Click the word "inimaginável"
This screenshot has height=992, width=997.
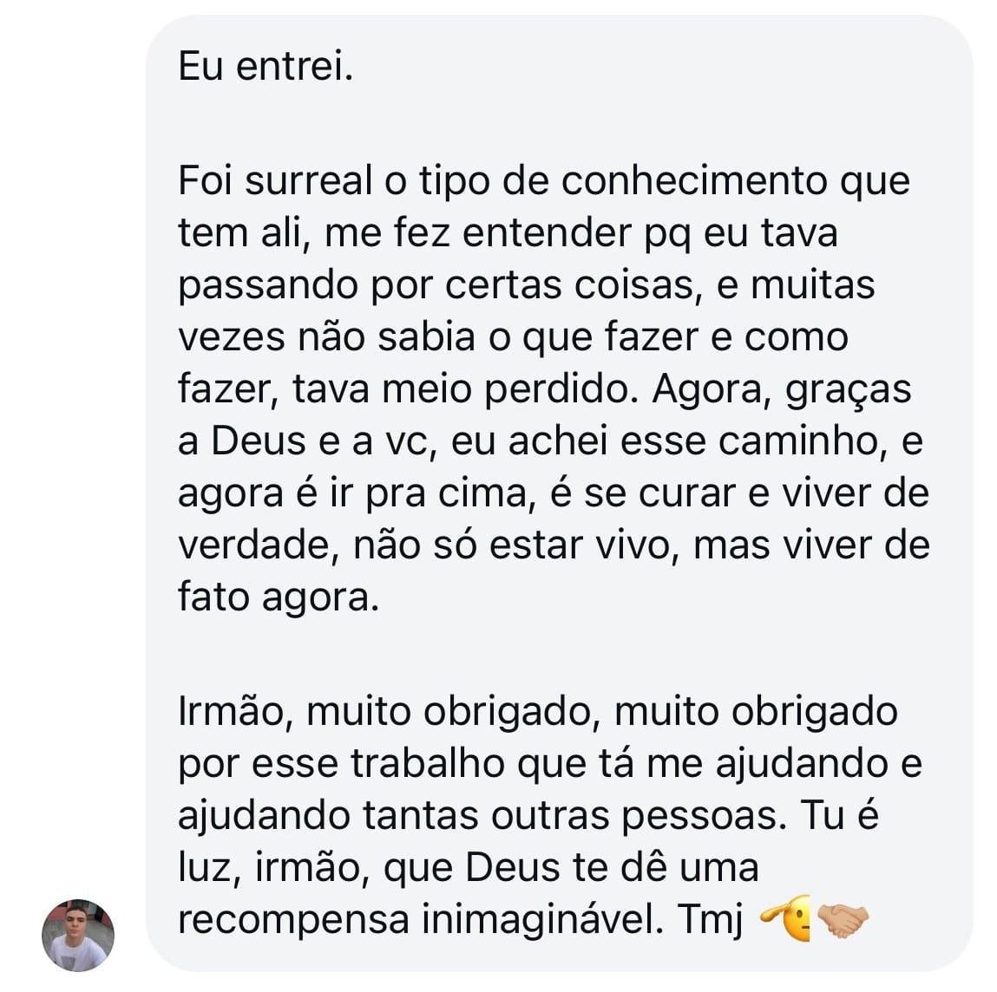[536, 920]
